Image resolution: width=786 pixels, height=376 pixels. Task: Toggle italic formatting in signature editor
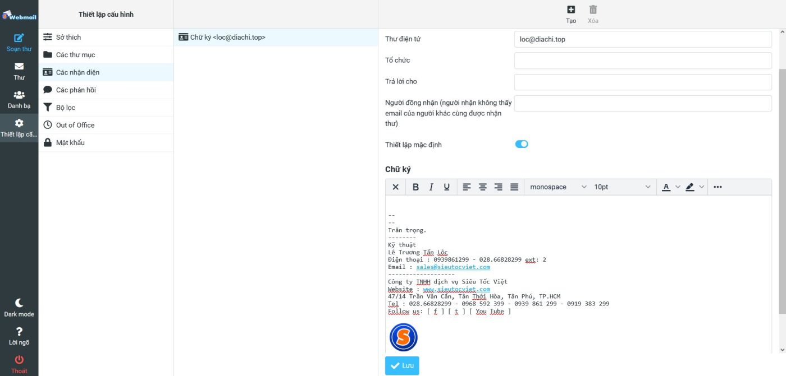tap(431, 187)
